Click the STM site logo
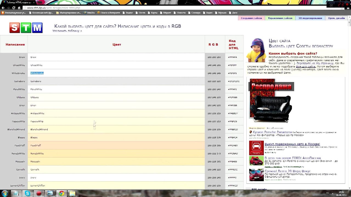 [x=26, y=28]
